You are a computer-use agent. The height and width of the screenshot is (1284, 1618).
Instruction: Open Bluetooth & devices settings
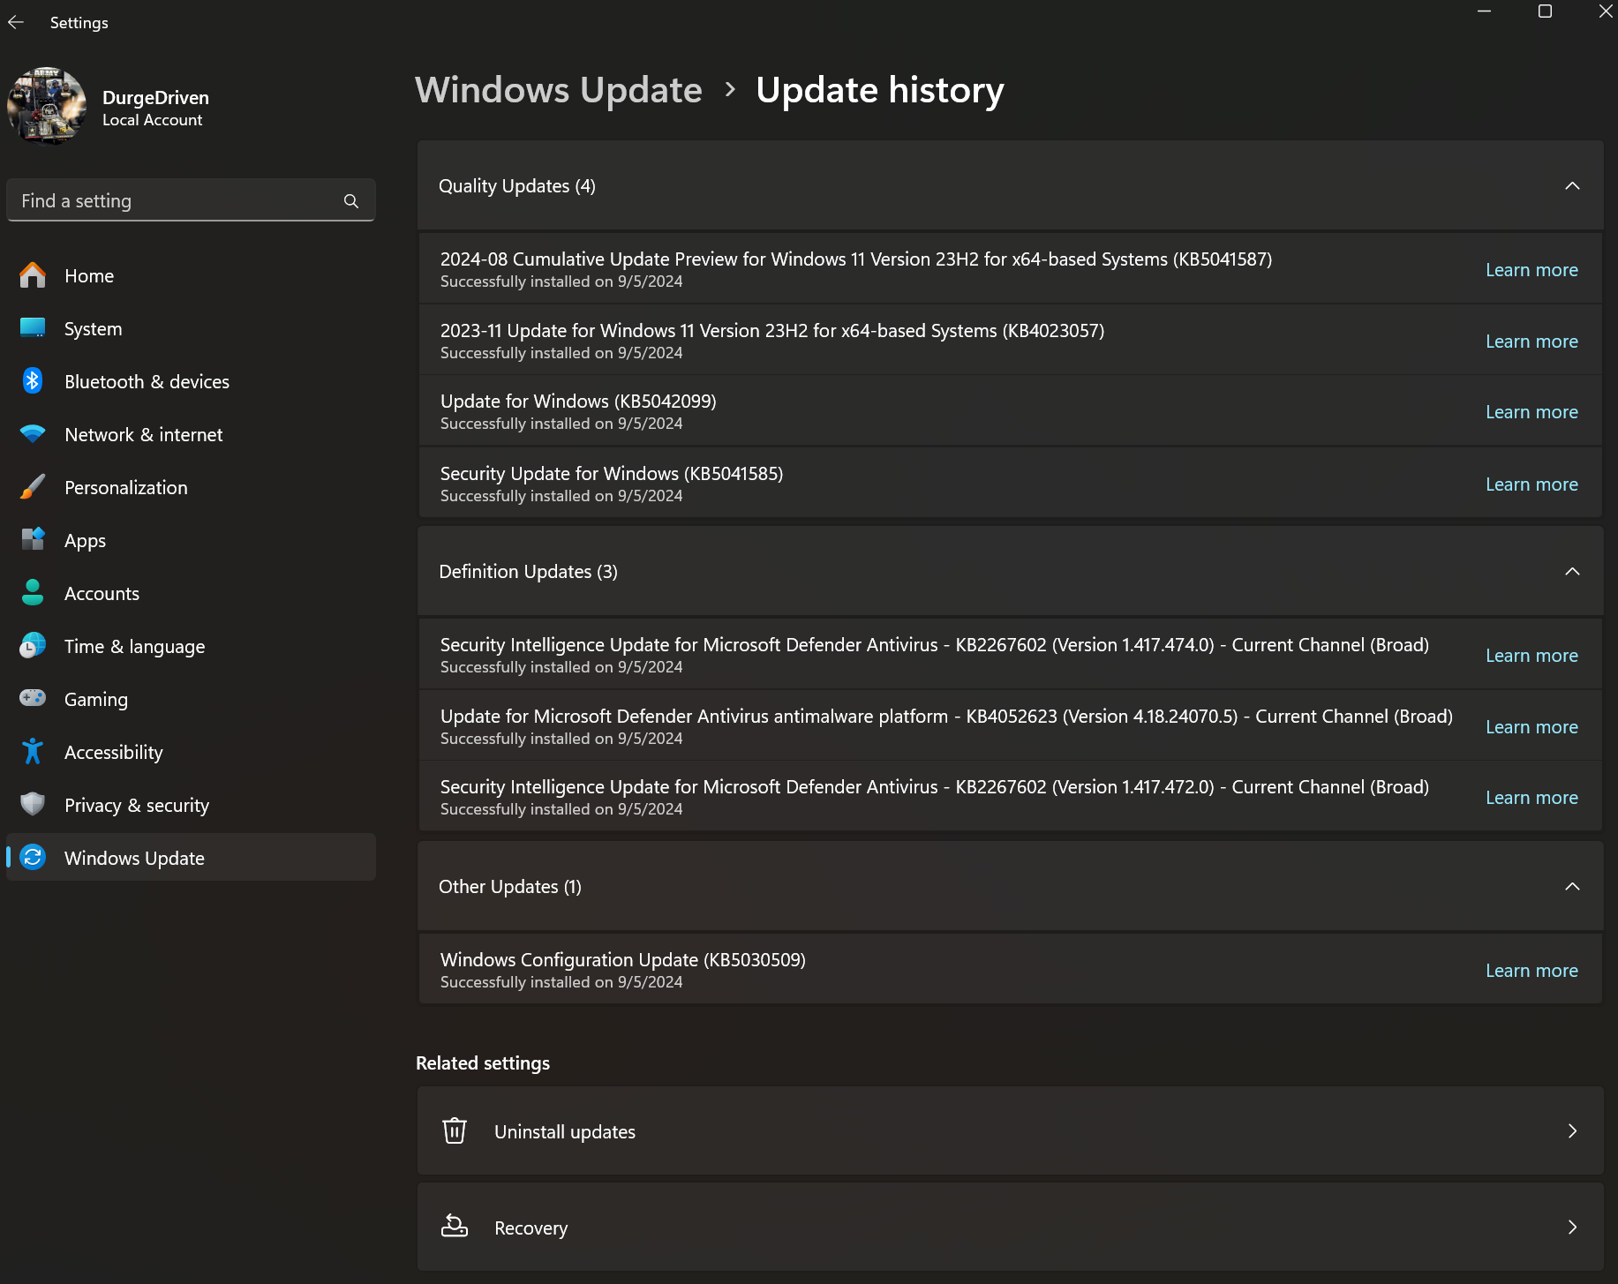191,381
